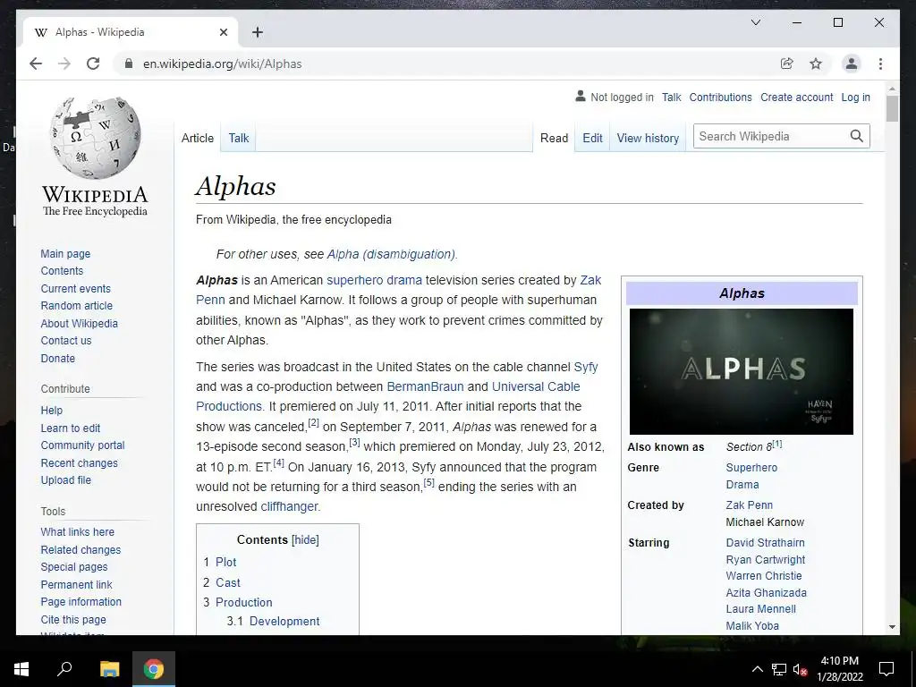Open the notification center icon
This screenshot has height=687, width=916.
[886, 669]
